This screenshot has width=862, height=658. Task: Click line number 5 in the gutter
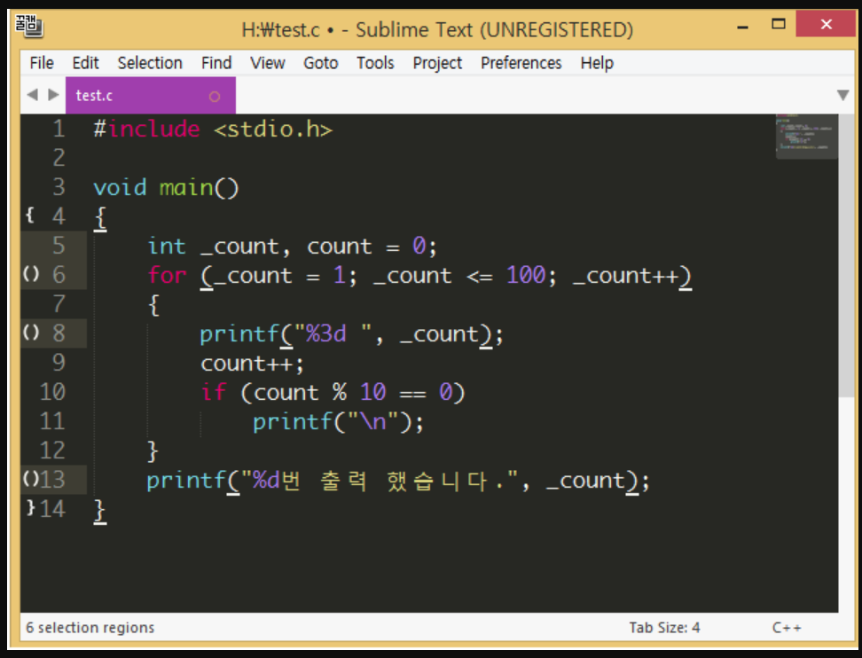(59, 247)
